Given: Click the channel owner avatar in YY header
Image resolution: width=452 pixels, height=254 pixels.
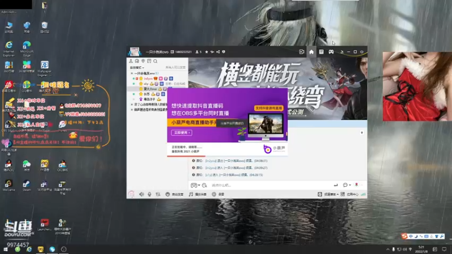Looking at the screenshot, I should [x=134, y=52].
